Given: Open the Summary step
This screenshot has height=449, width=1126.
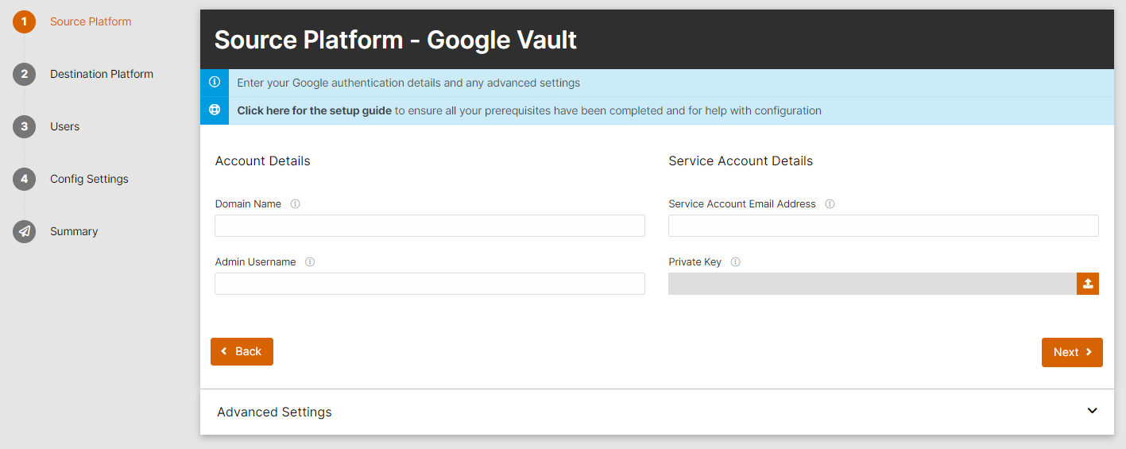Looking at the screenshot, I should tap(74, 231).
